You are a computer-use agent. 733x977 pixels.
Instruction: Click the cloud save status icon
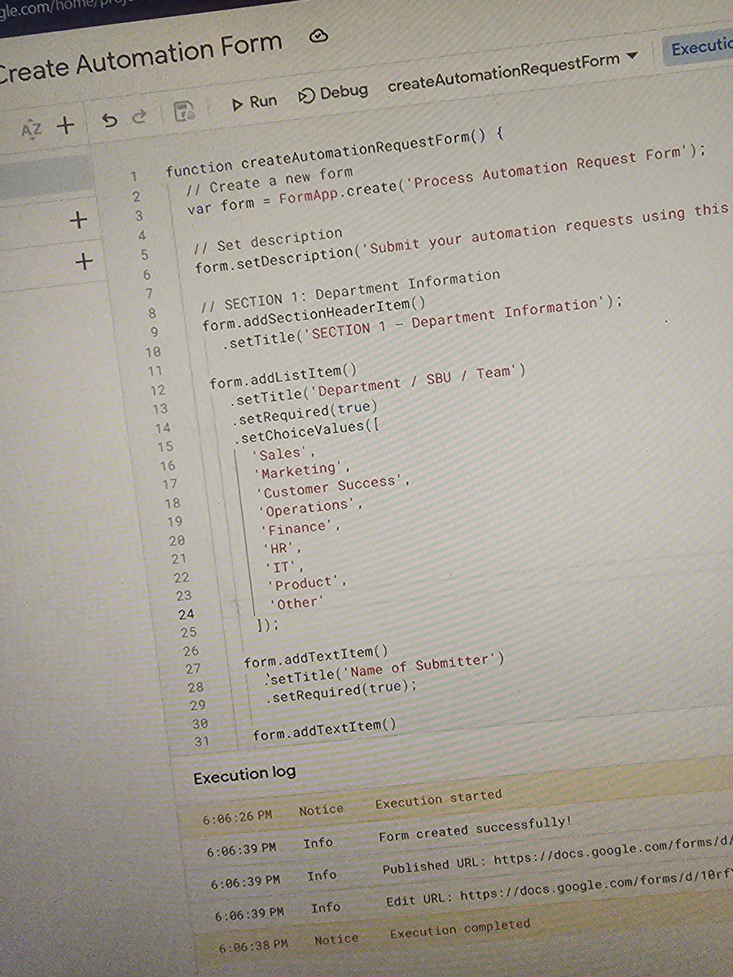319,37
